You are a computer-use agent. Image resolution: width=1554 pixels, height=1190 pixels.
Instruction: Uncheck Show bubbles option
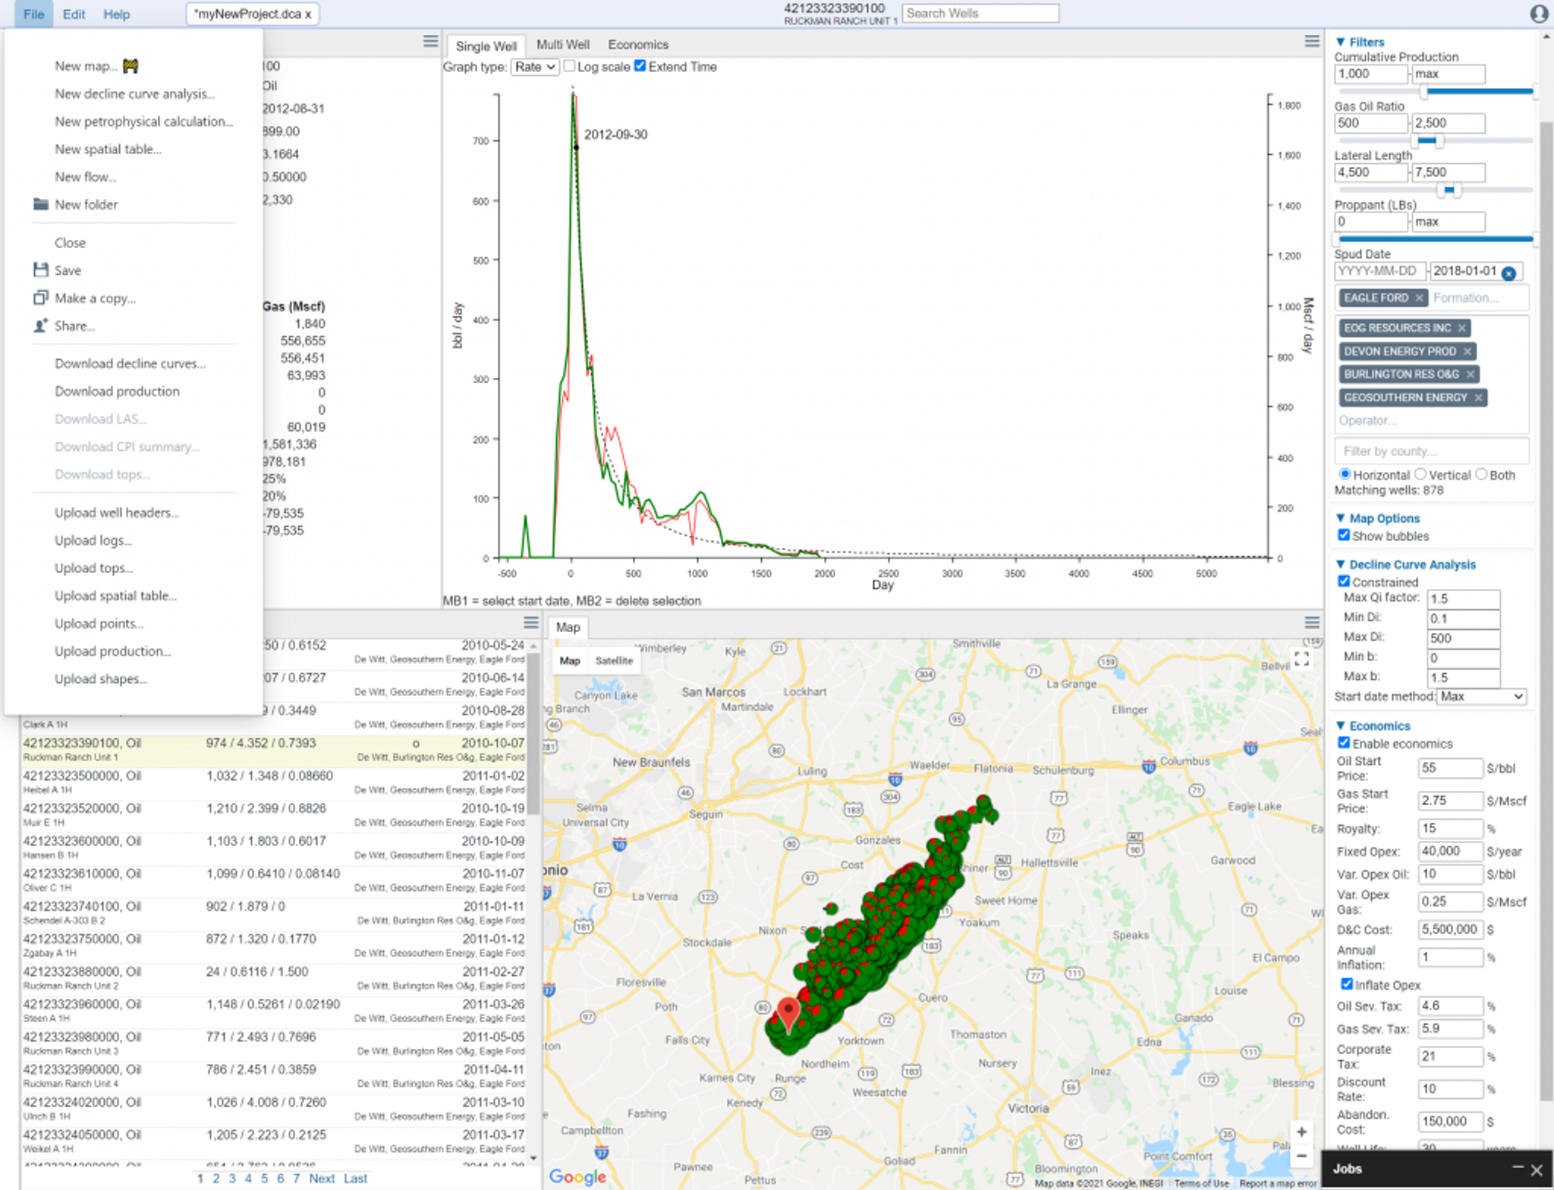(1344, 535)
